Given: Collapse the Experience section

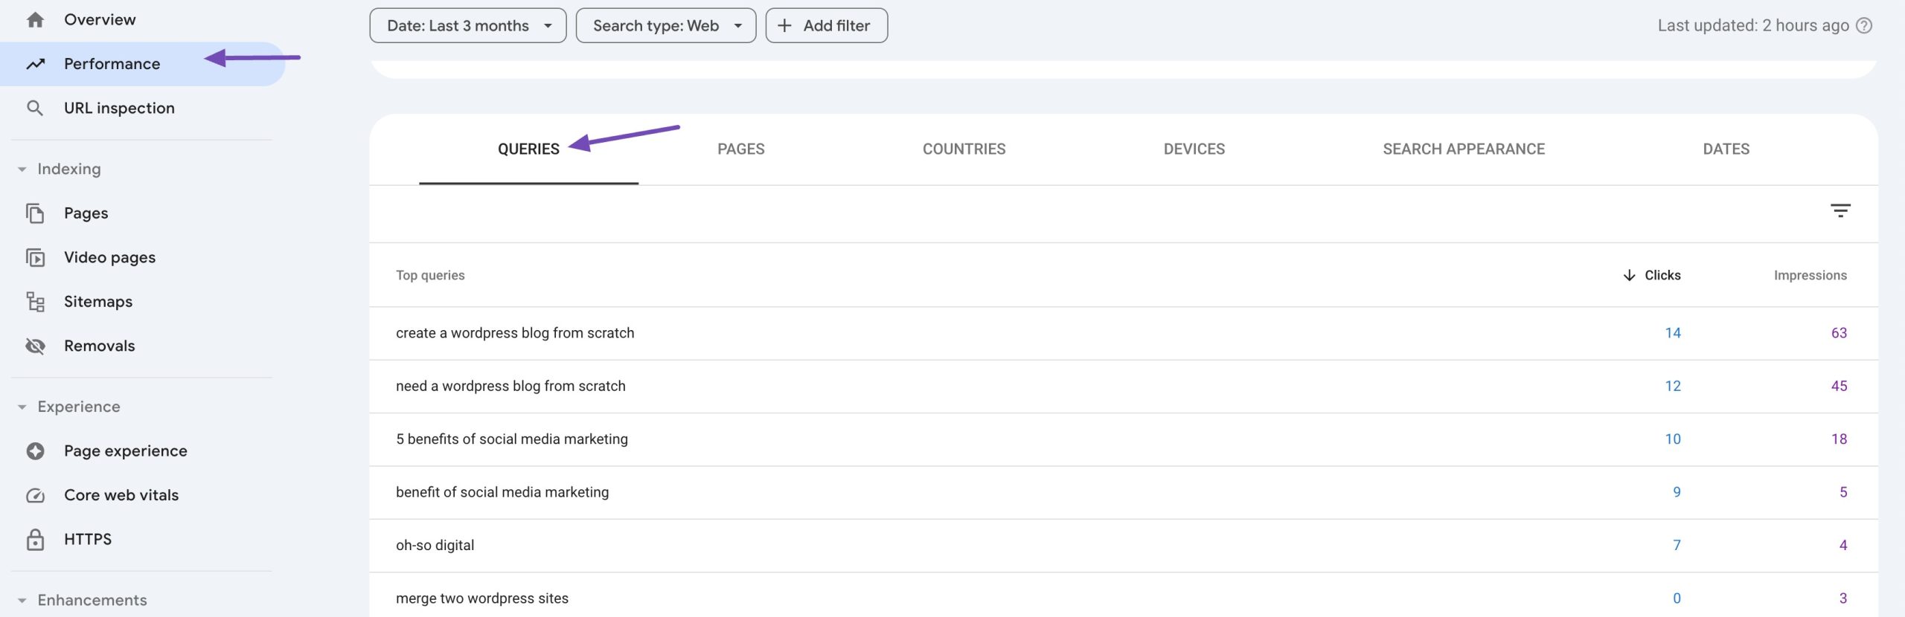Looking at the screenshot, I should [22, 407].
